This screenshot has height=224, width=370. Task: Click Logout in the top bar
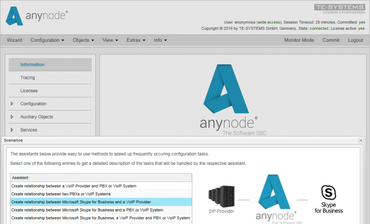[x=356, y=40]
